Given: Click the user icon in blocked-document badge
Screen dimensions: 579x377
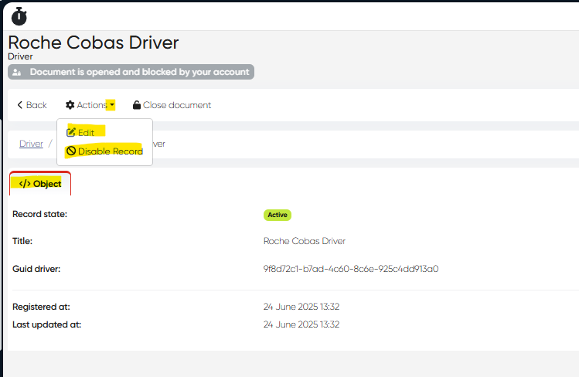Looking at the screenshot, I should (x=18, y=72).
